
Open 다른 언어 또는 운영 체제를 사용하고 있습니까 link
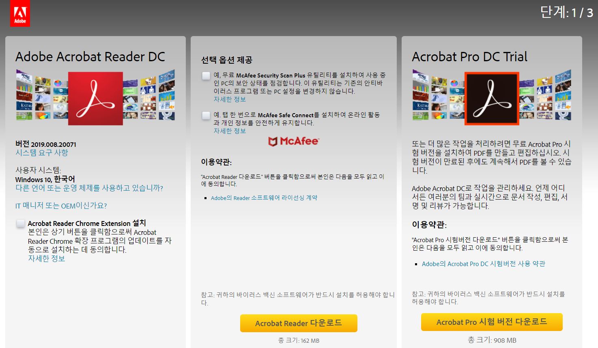(89, 188)
